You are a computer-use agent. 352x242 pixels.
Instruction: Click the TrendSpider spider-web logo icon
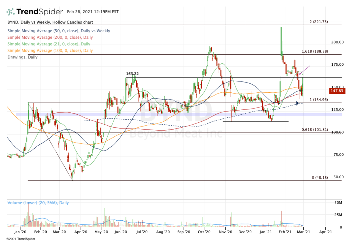pos(11,12)
